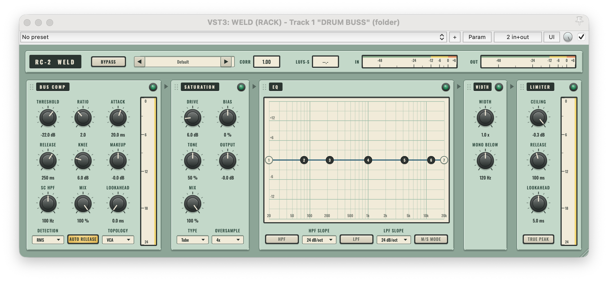Click the wet/dry mix knob icon in header
The image size is (608, 281).
pos(568,37)
